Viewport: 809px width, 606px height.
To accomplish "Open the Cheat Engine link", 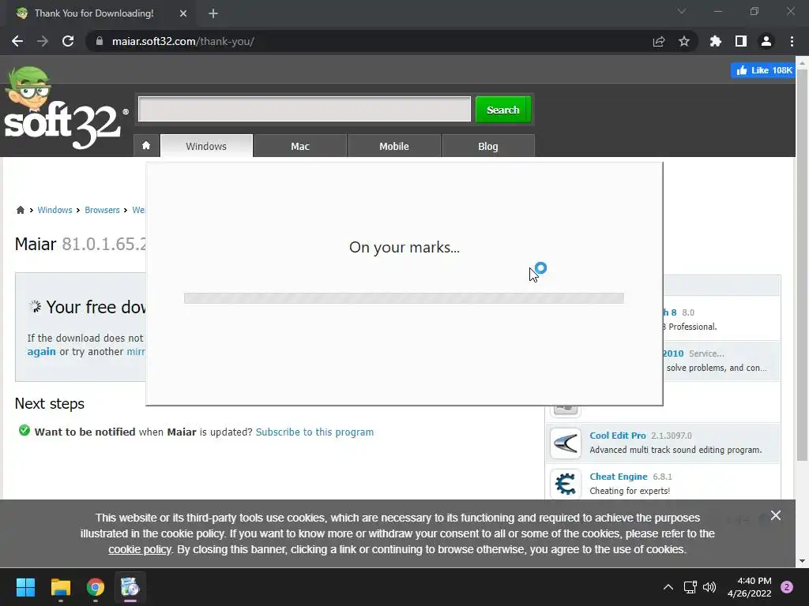I will (x=619, y=477).
